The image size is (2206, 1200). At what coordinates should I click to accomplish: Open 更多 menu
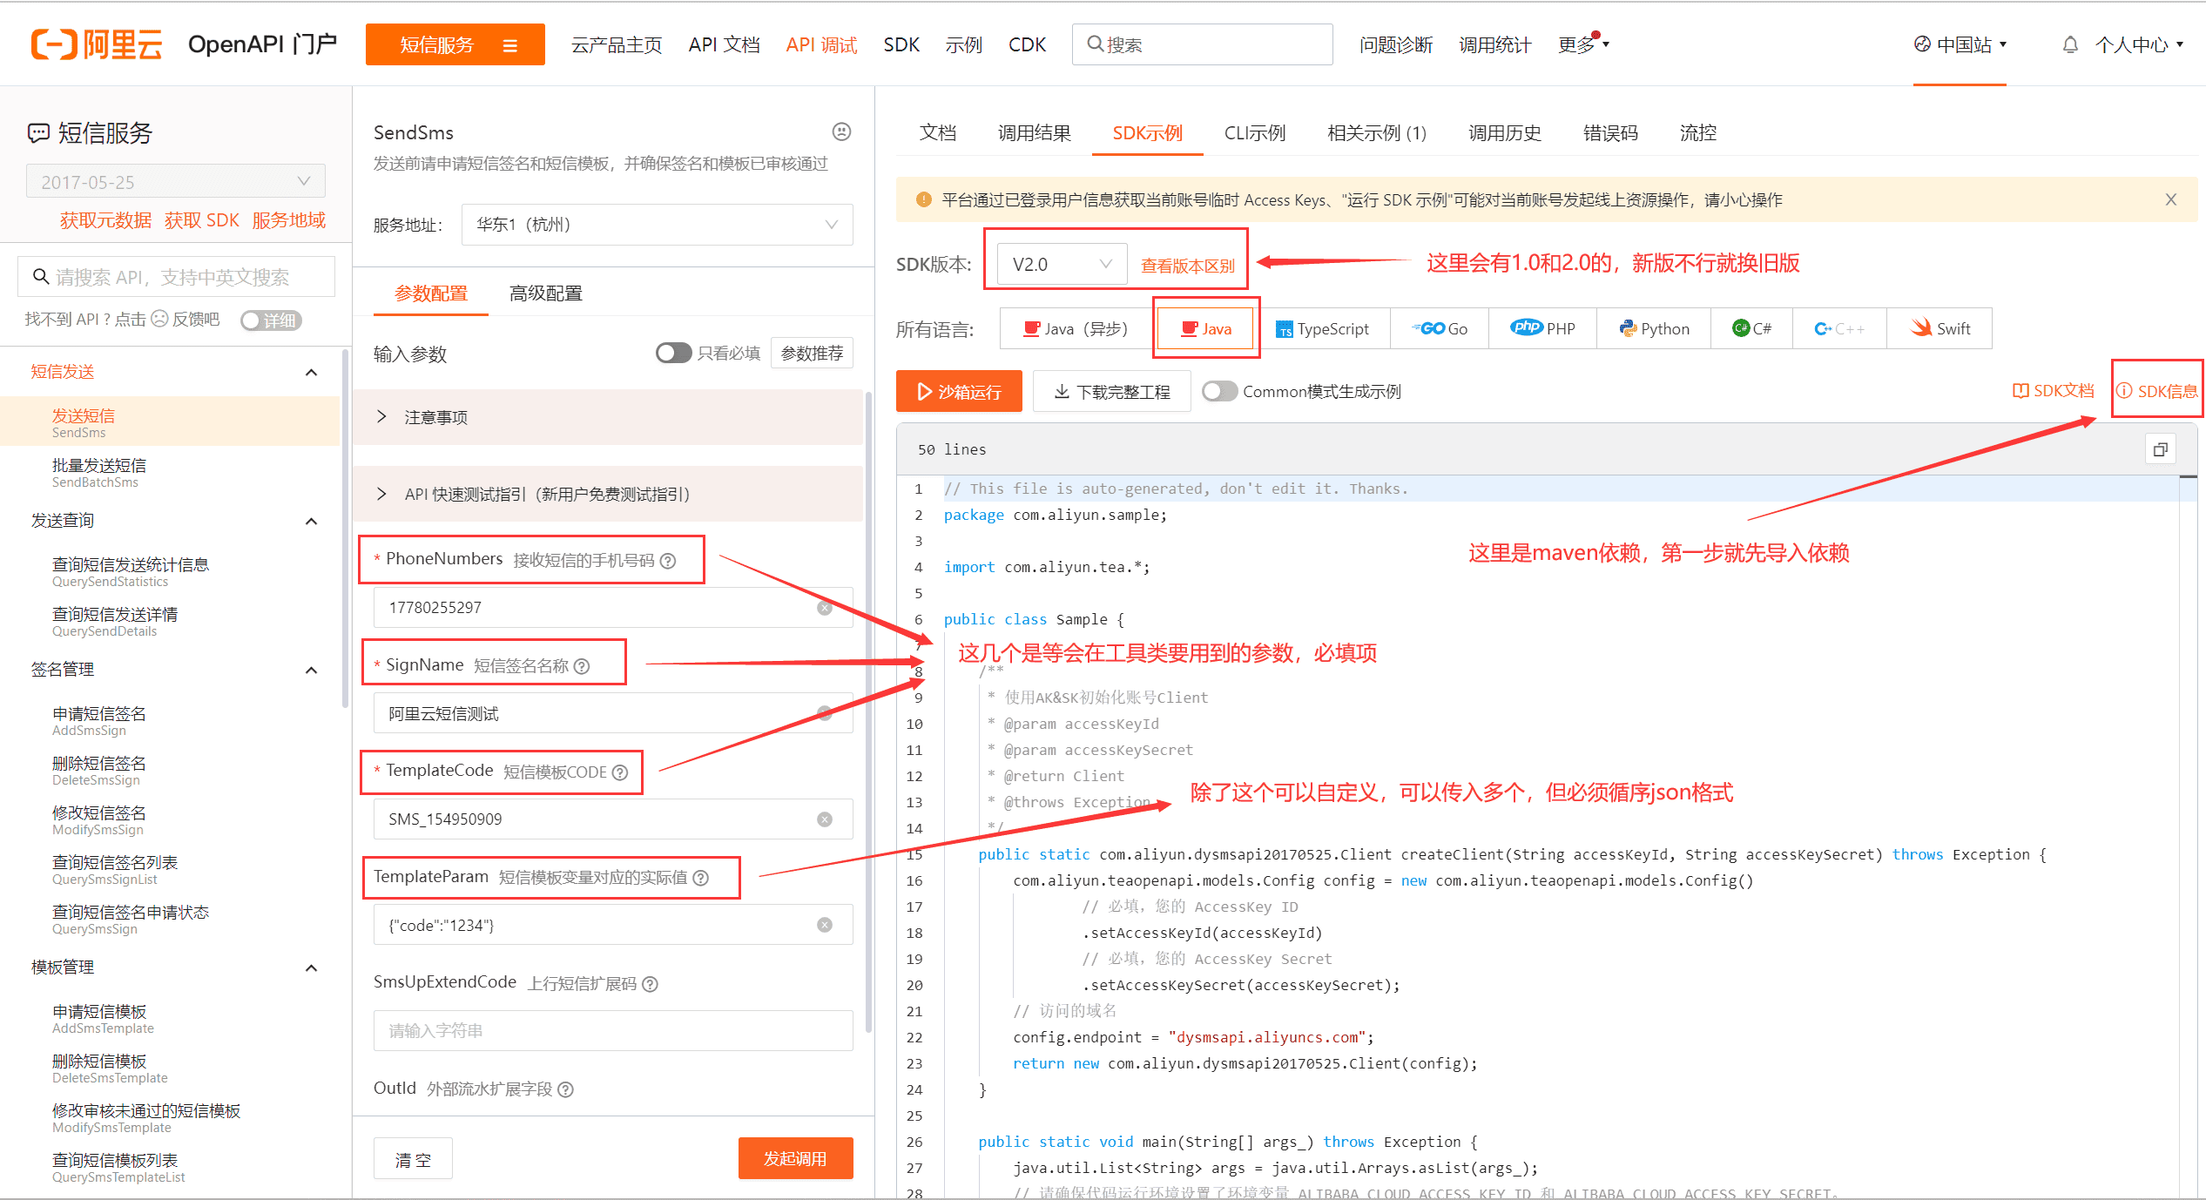point(1582,44)
